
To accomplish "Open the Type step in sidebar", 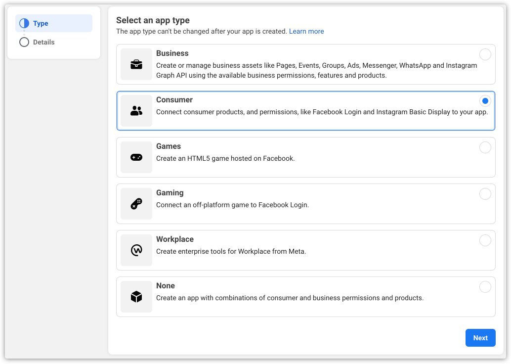I will point(54,23).
